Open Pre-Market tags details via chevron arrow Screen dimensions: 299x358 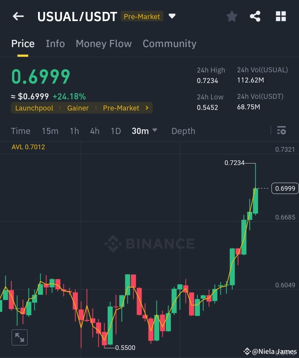click(146, 108)
